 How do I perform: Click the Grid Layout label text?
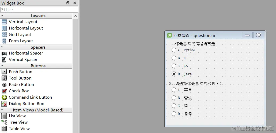coord(20,35)
